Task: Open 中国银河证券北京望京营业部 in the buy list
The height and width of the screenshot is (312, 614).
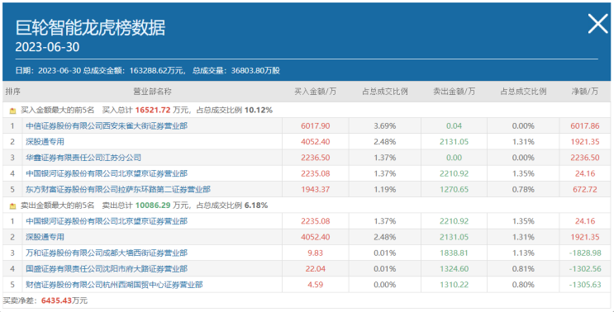Action: click(107, 173)
